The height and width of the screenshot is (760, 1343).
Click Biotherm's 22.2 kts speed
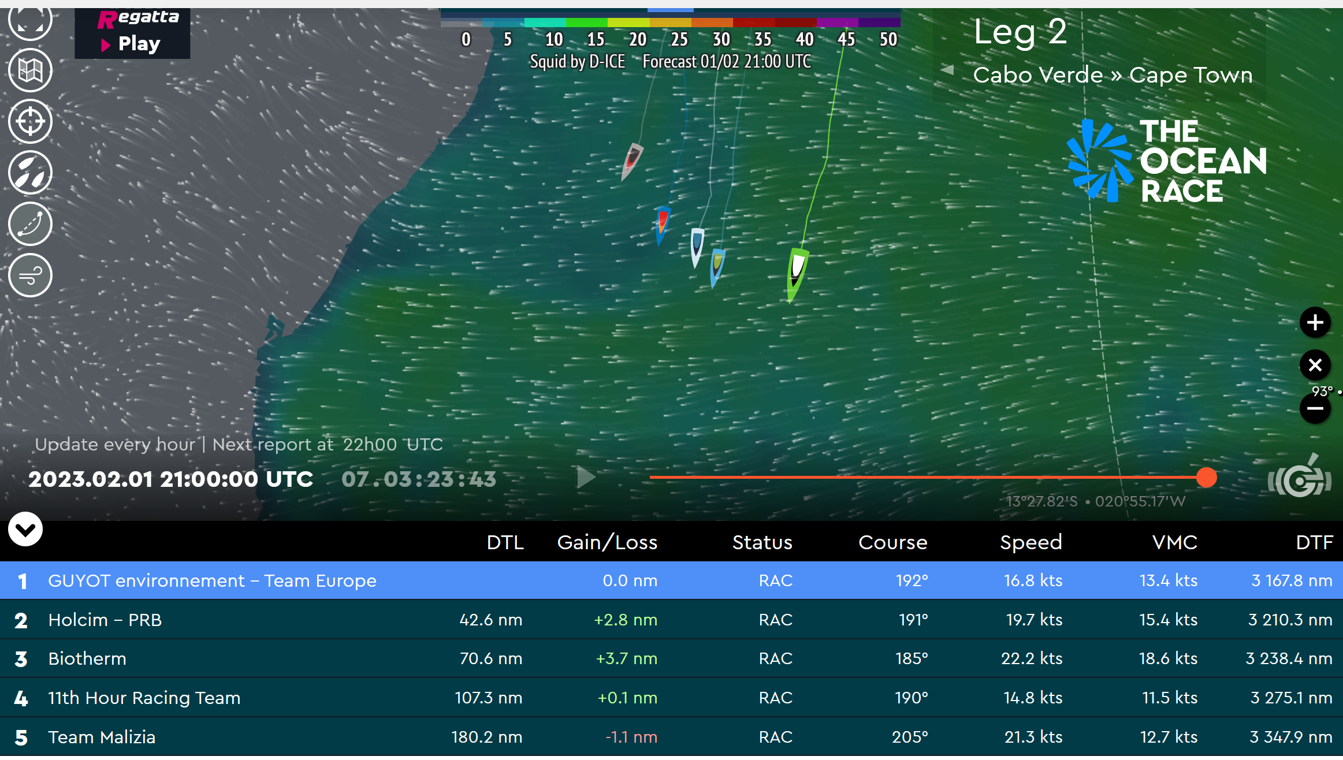point(1032,658)
